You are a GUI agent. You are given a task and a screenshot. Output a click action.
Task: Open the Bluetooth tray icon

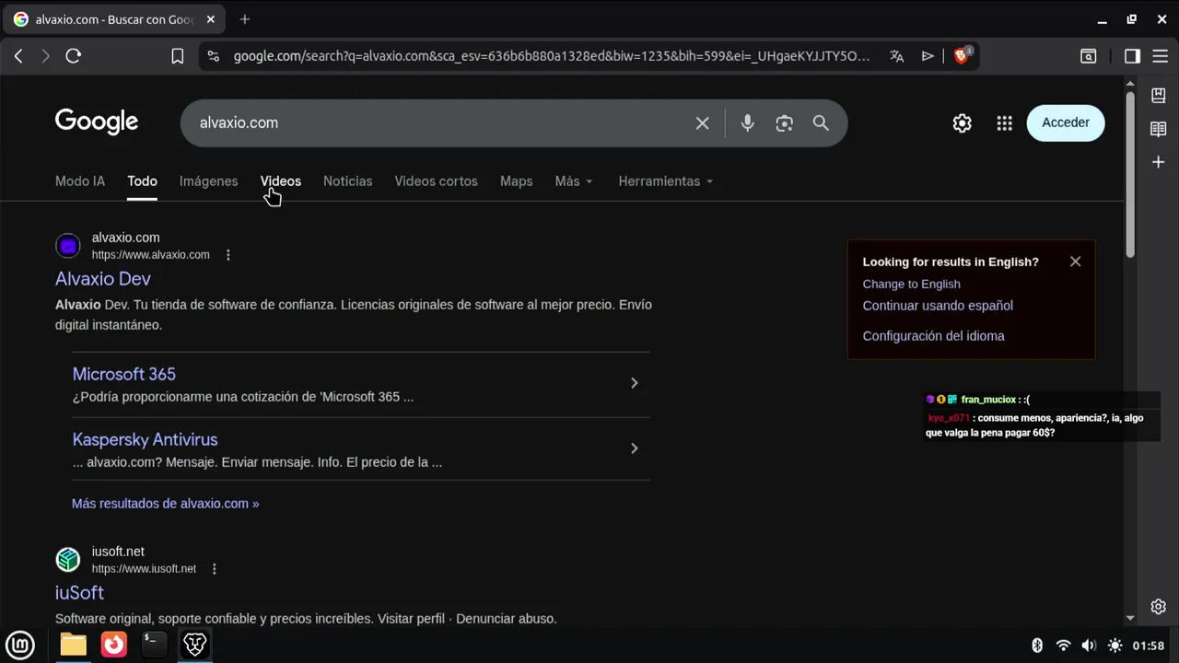[x=1037, y=646]
